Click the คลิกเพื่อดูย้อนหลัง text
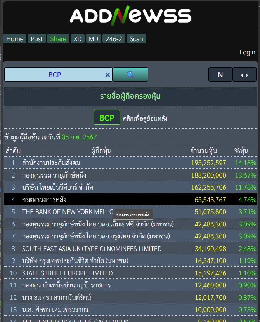 pyautogui.click(x=145, y=118)
